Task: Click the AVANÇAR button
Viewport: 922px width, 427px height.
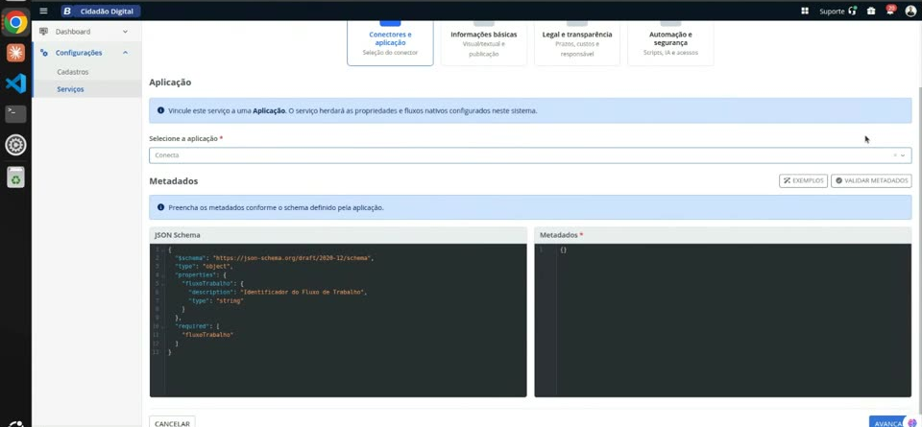Action: [889, 423]
